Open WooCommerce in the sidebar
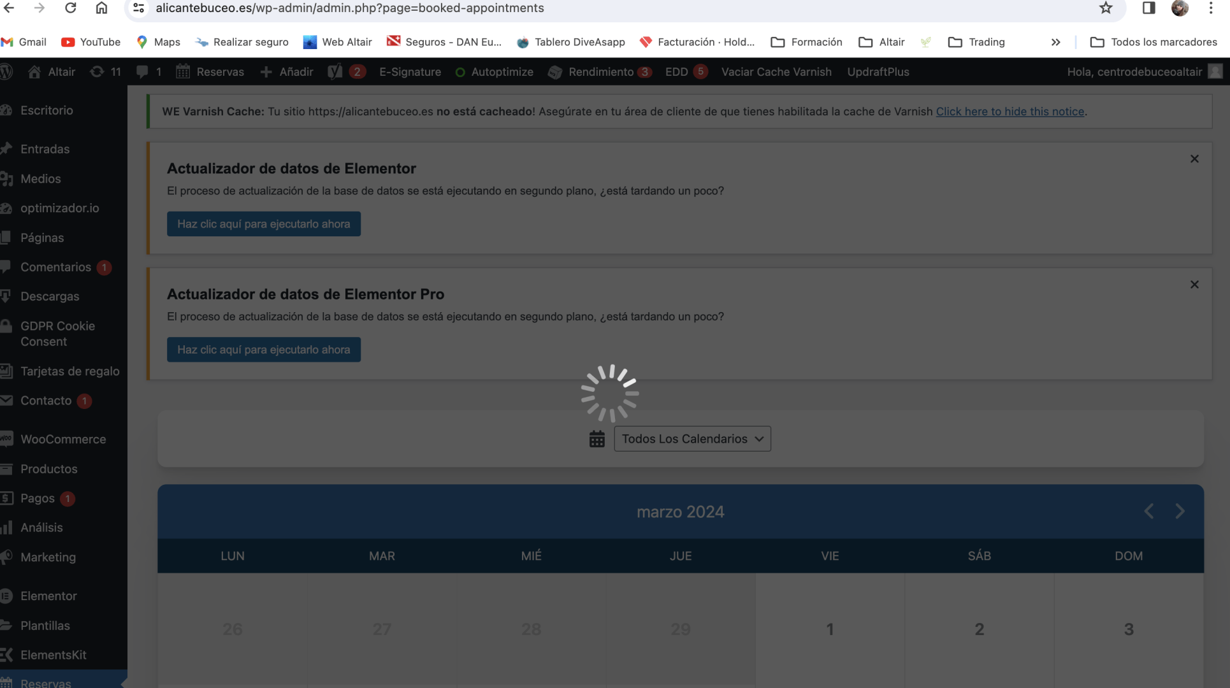The width and height of the screenshot is (1230, 688). (x=63, y=439)
